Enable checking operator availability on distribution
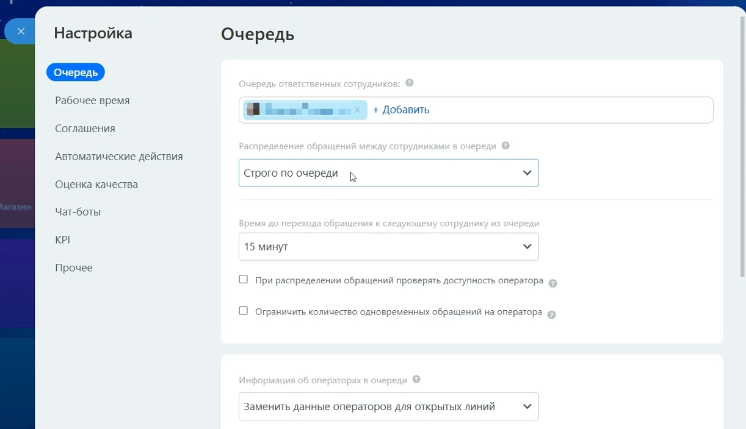 coord(244,280)
